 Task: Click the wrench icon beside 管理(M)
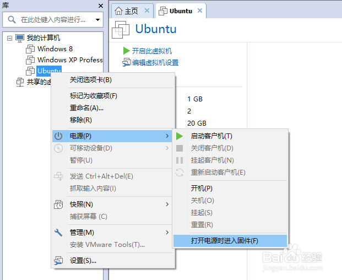[58, 233]
